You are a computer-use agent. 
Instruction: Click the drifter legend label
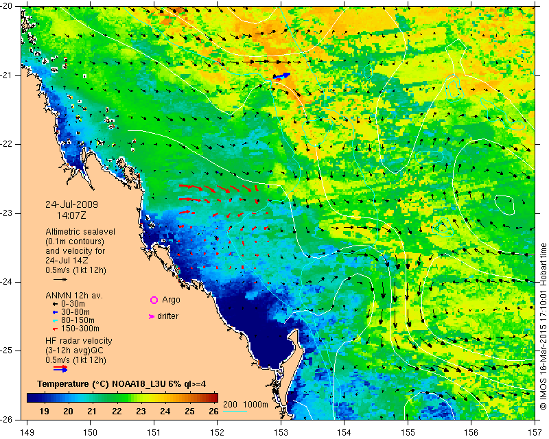pyautogui.click(x=167, y=316)
